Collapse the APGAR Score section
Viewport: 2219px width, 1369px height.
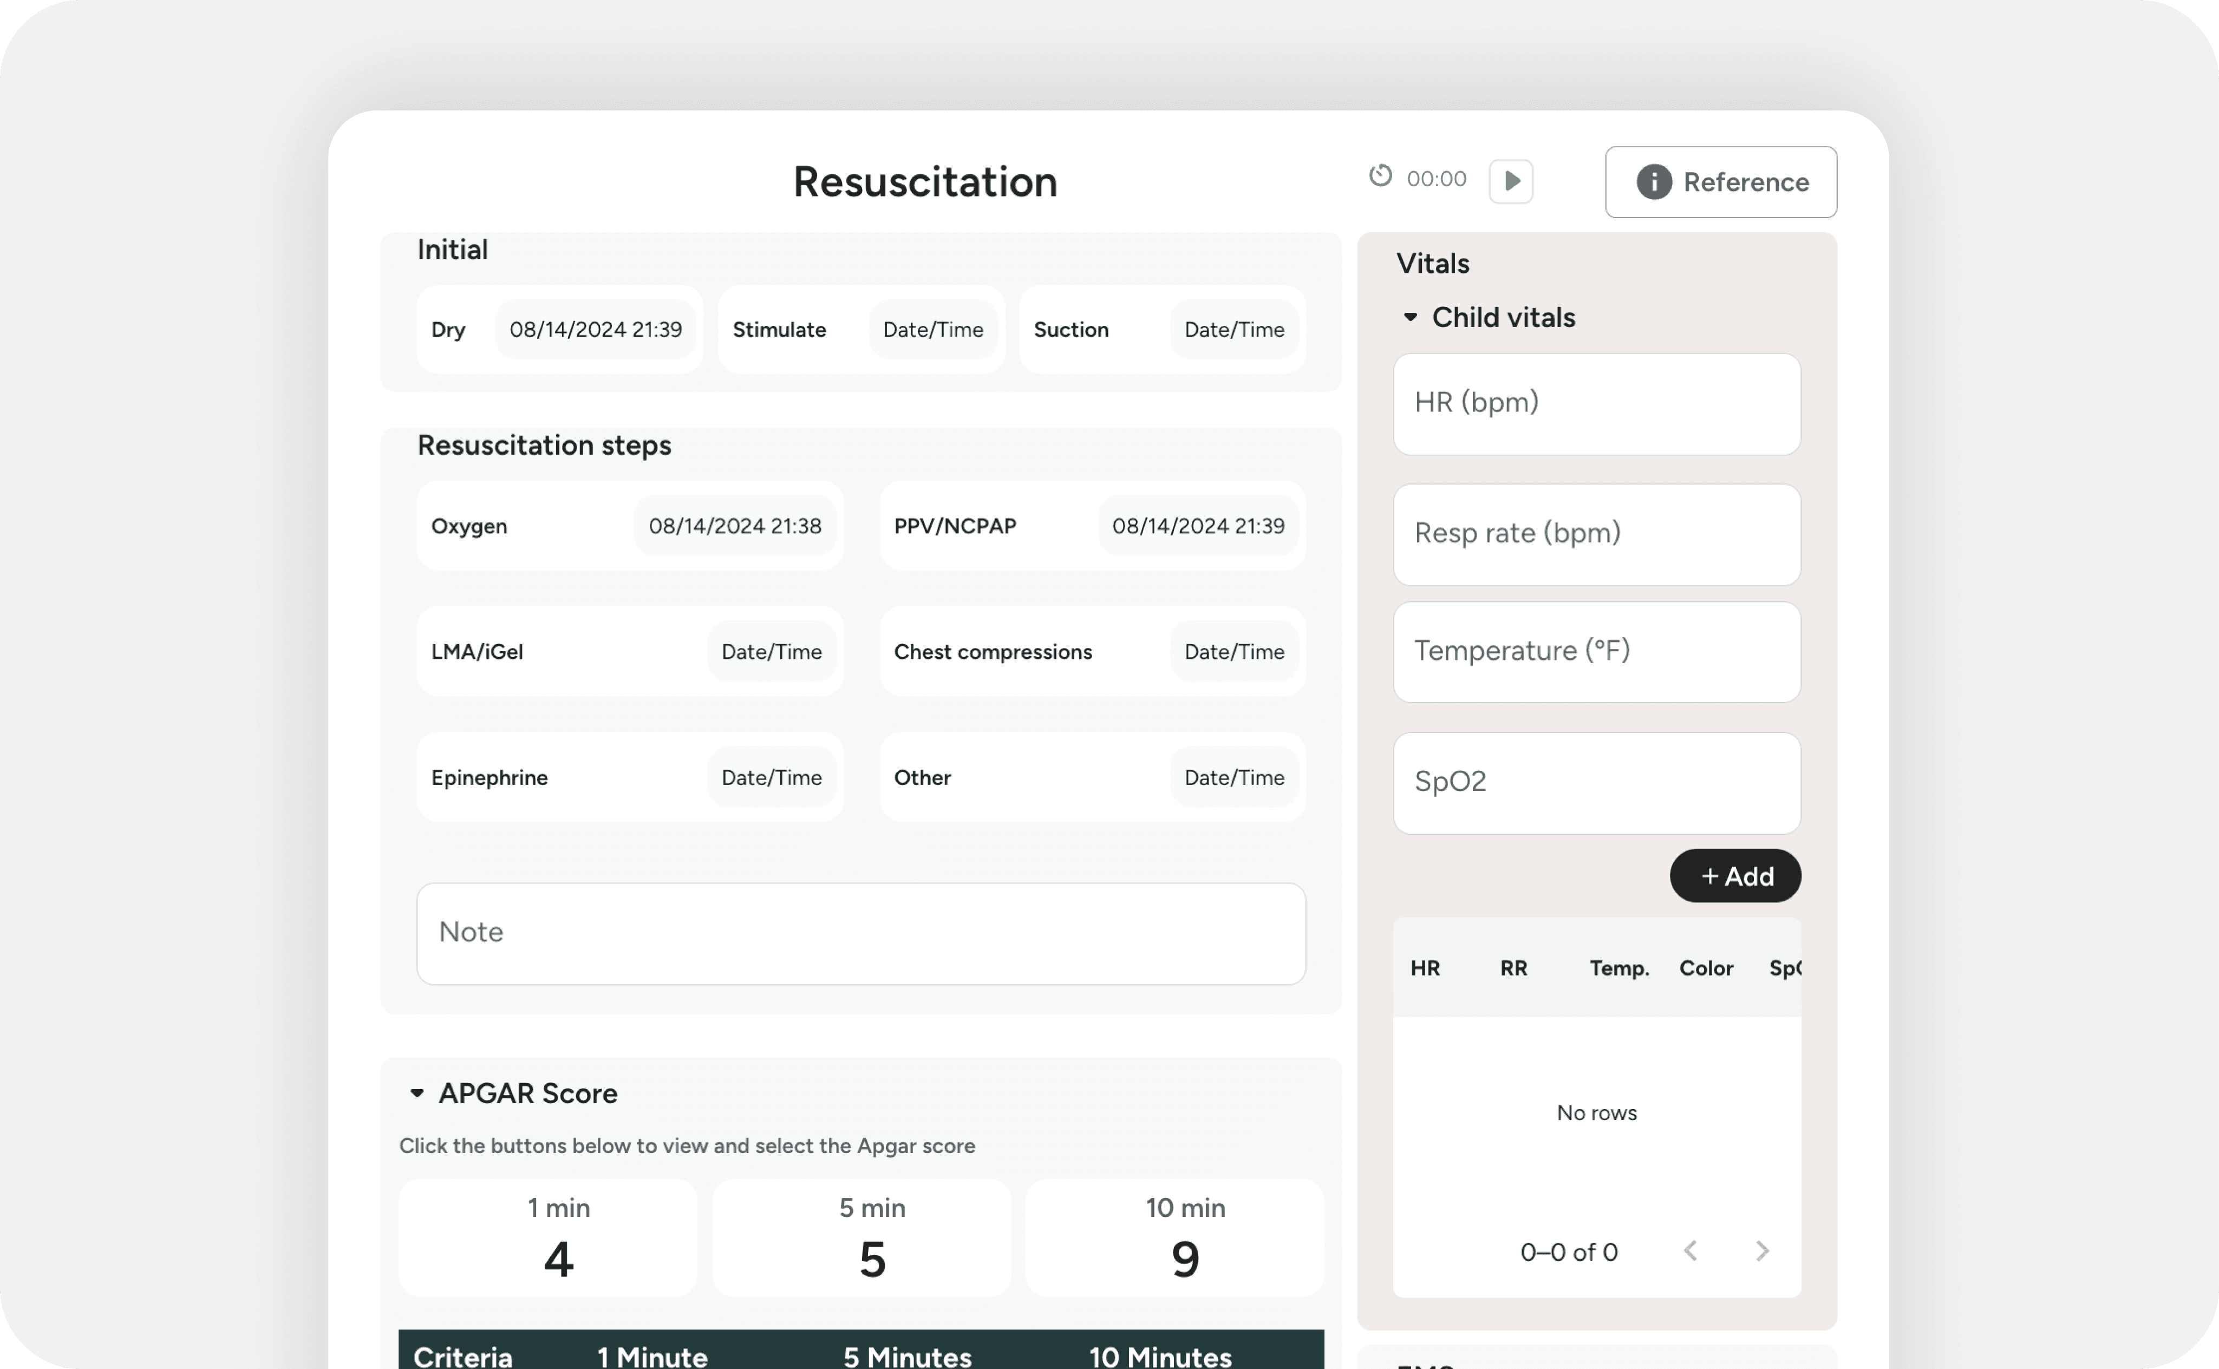coord(416,1093)
